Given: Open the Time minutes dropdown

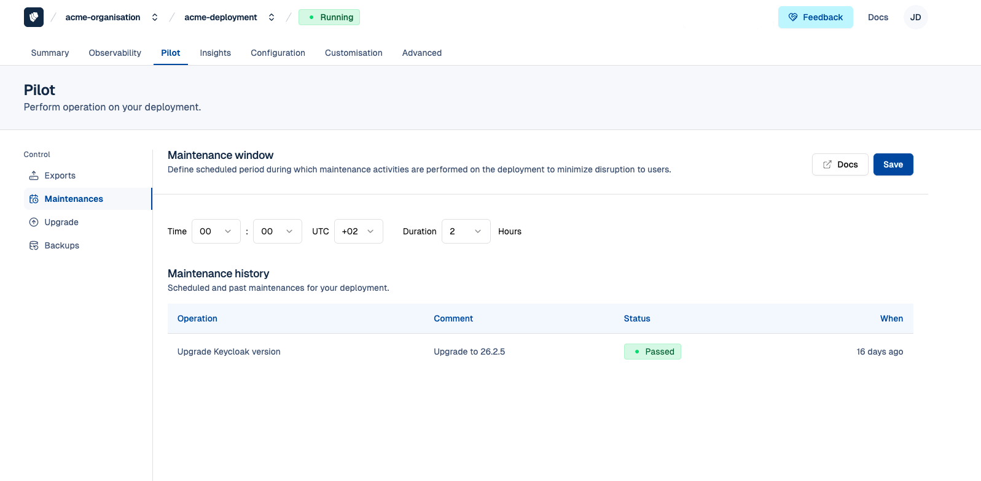Looking at the screenshot, I should coord(278,231).
